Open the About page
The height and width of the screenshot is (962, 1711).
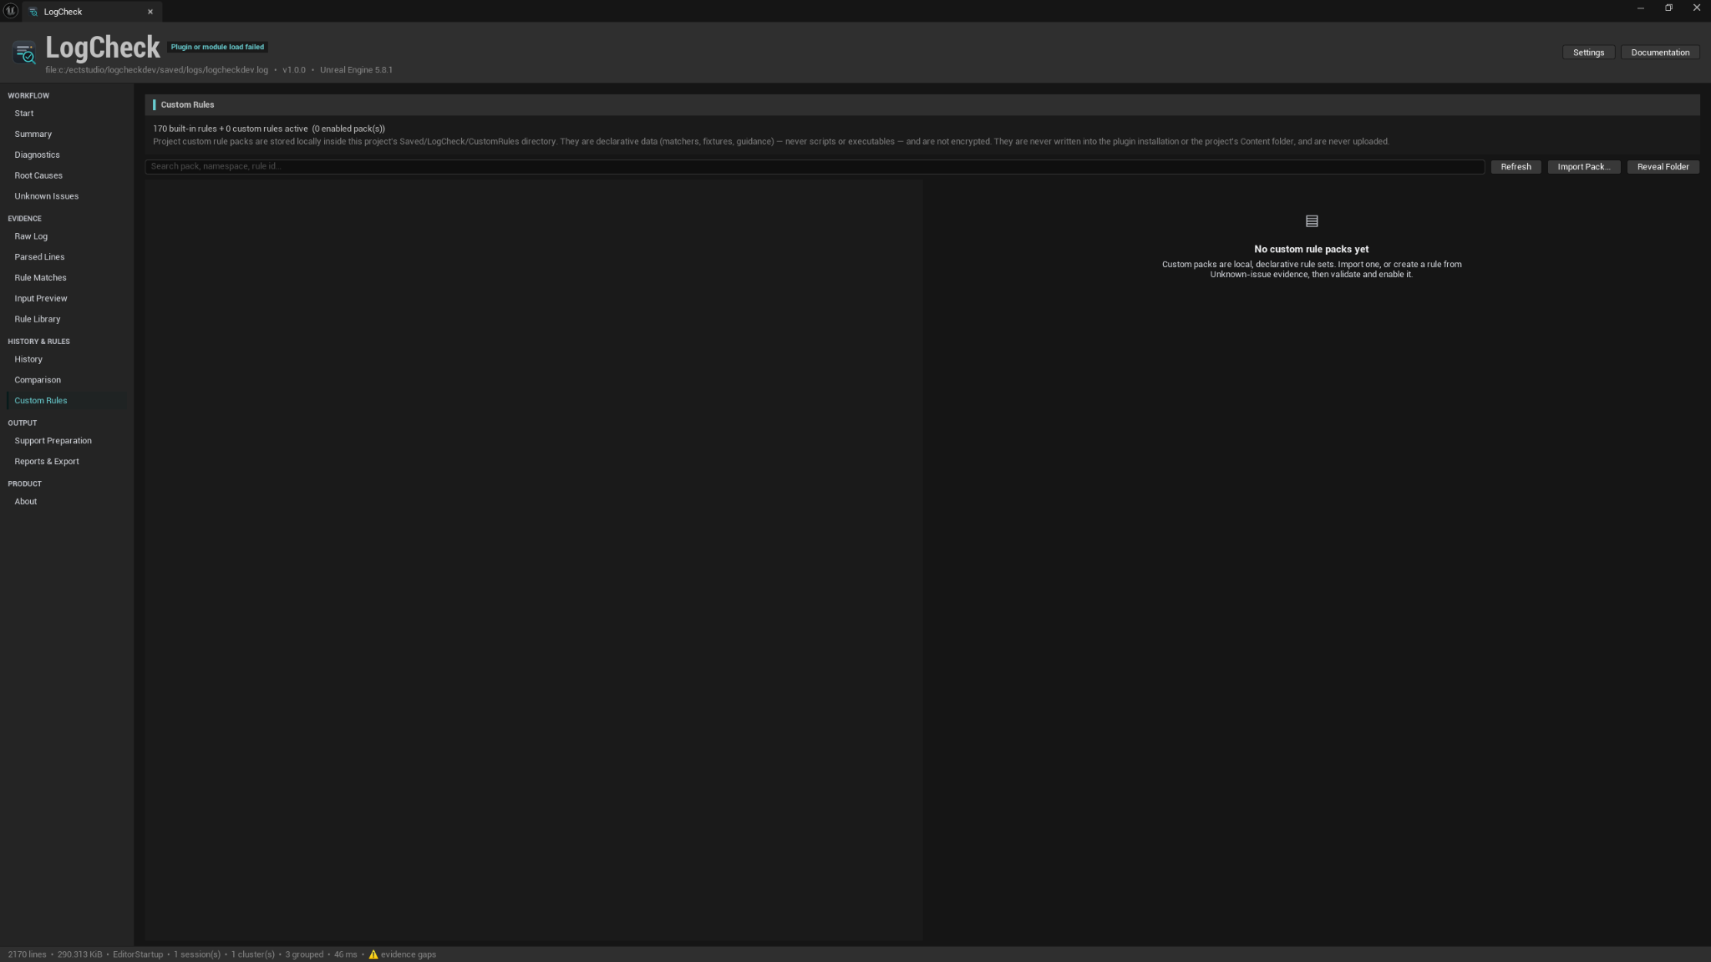(67, 502)
